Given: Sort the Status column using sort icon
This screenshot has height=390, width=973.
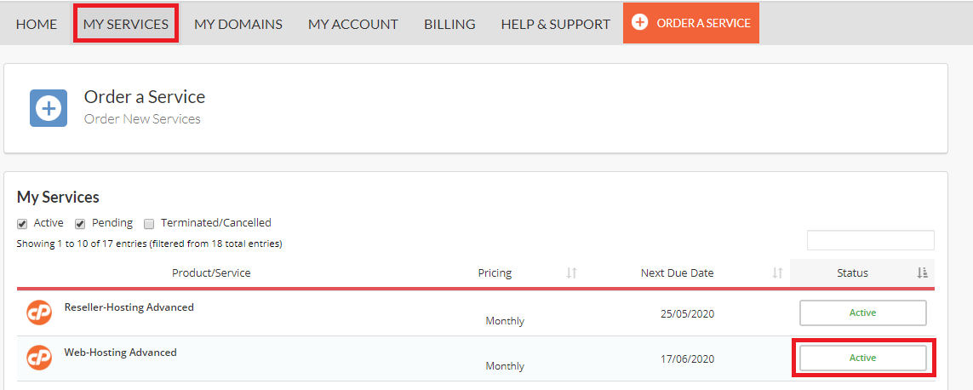Looking at the screenshot, I should pyautogui.click(x=922, y=272).
